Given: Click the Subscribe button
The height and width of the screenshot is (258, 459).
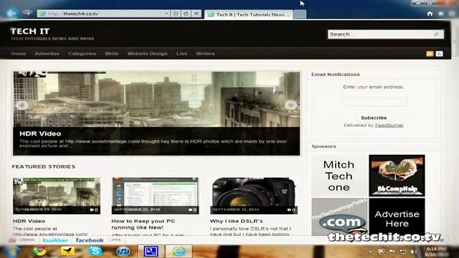Looking at the screenshot, I should [x=374, y=118].
